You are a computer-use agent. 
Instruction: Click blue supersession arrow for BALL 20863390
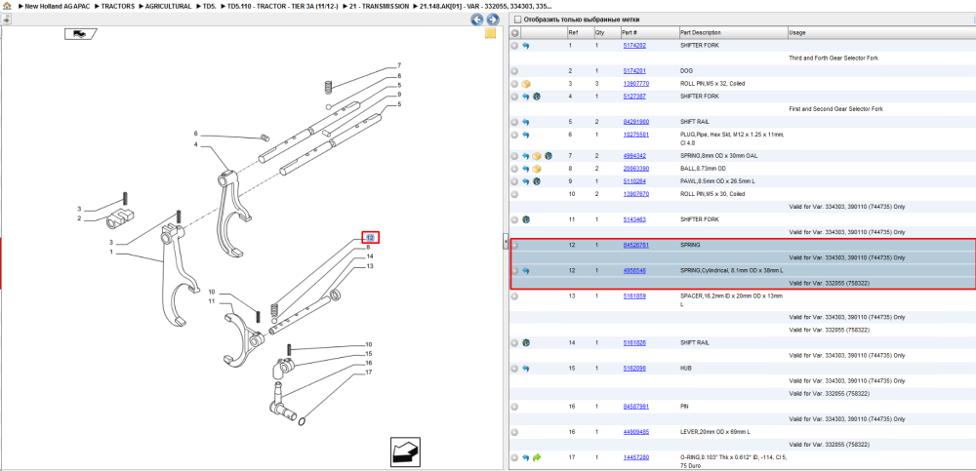pos(526,169)
